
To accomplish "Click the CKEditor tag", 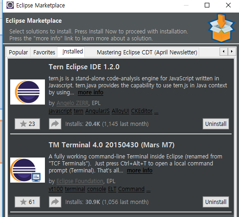I will coord(142,111).
